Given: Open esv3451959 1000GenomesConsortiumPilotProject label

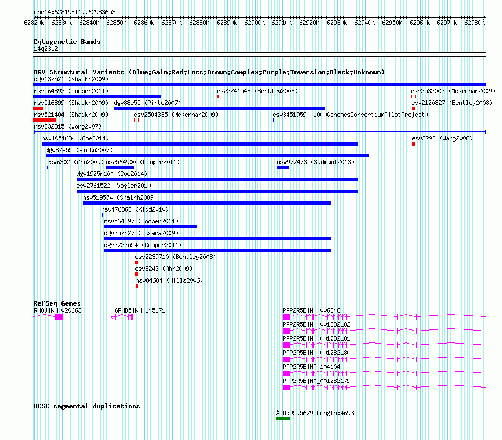Looking at the screenshot, I should 350,115.
